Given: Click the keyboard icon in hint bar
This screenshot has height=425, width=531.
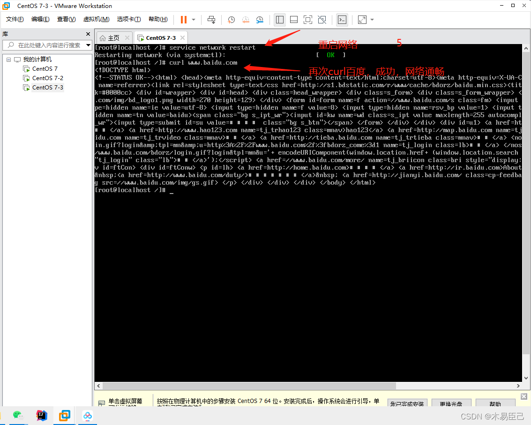Looking at the screenshot, I should pos(102,403).
